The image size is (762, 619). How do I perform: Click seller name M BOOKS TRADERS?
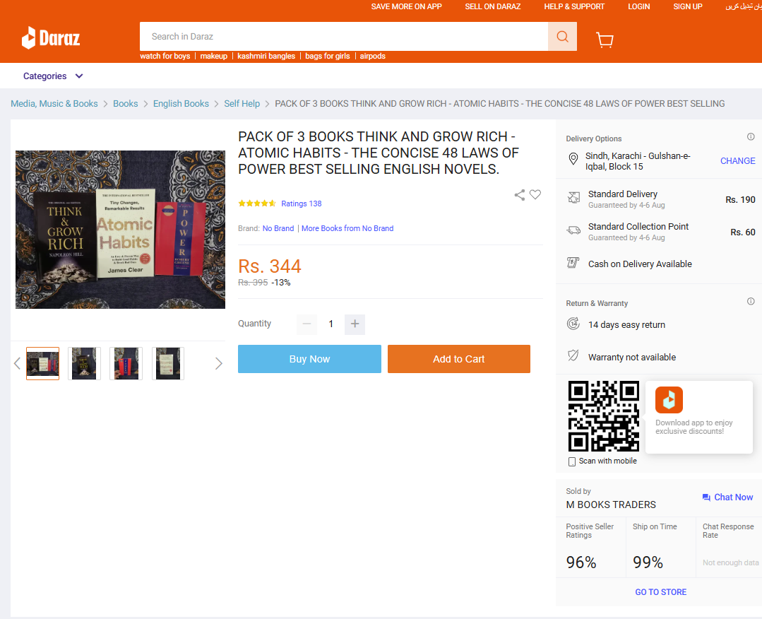click(x=611, y=505)
